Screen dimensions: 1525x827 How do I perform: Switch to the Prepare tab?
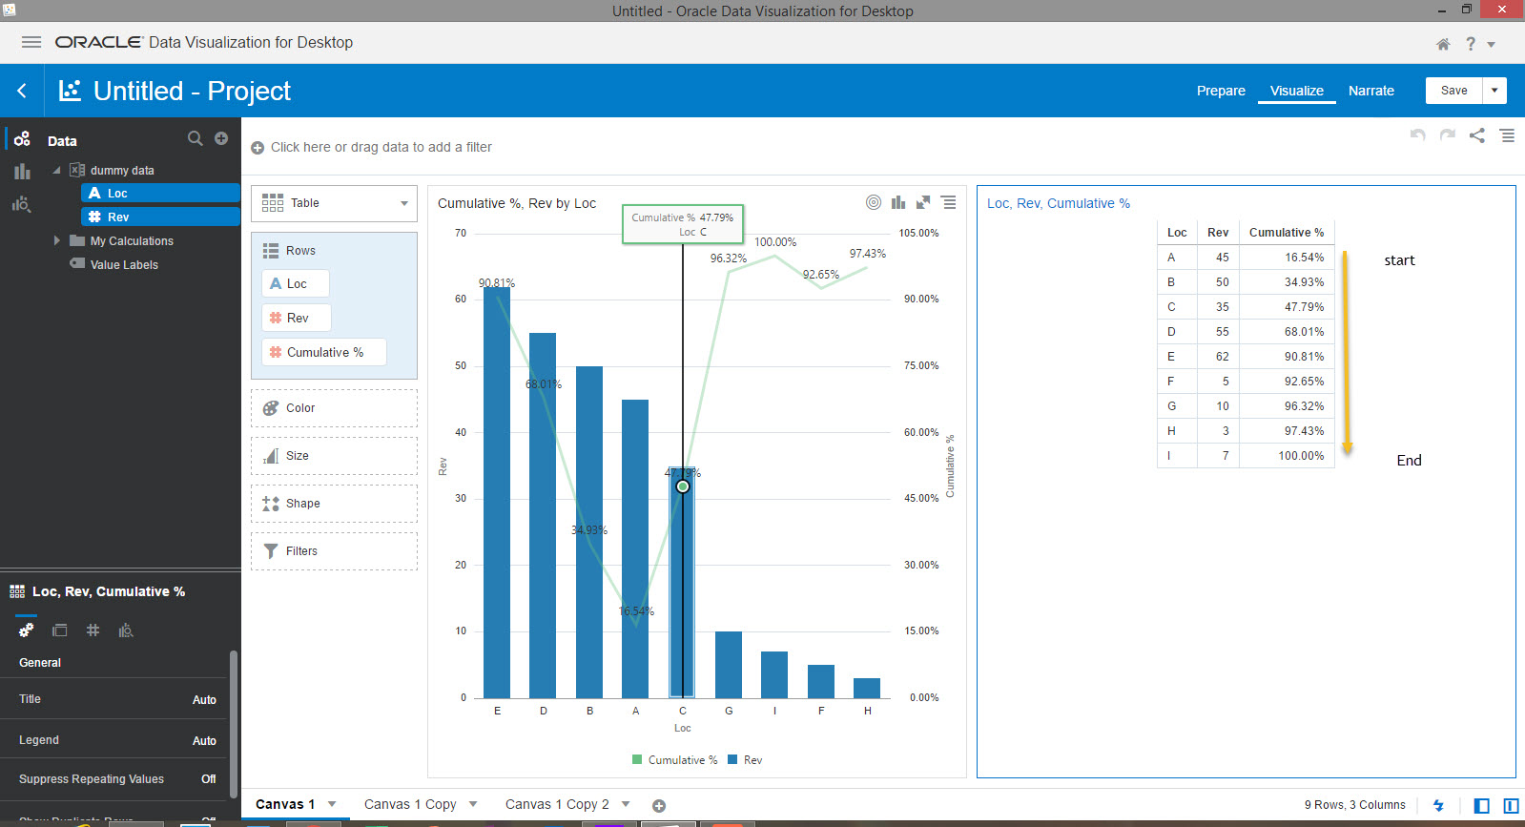click(1221, 91)
